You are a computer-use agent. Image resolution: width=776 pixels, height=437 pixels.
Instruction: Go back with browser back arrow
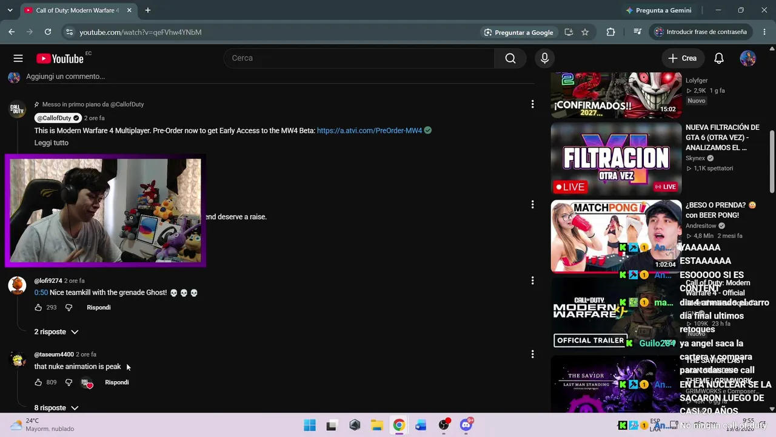click(12, 32)
